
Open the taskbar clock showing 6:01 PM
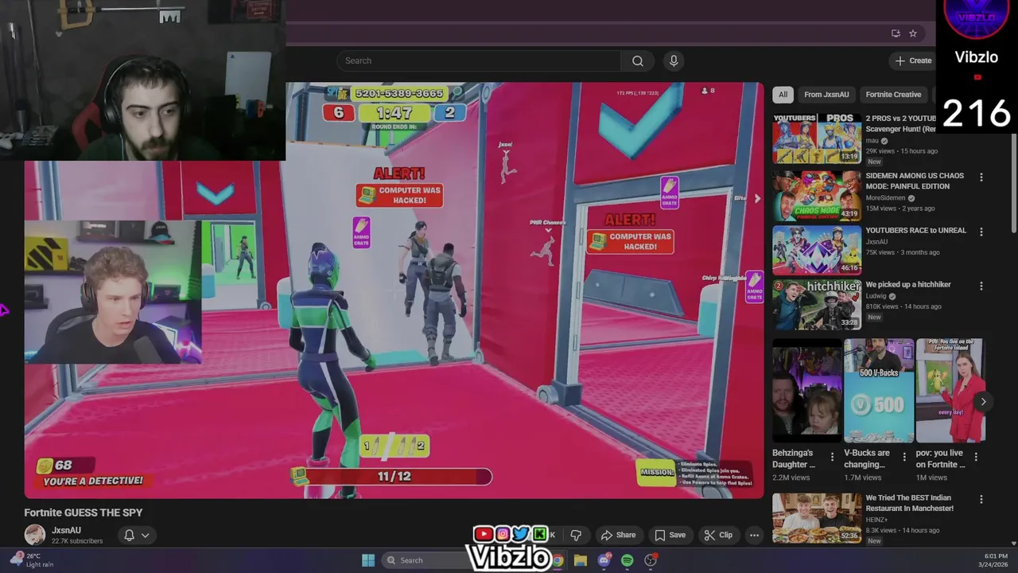coord(995,560)
